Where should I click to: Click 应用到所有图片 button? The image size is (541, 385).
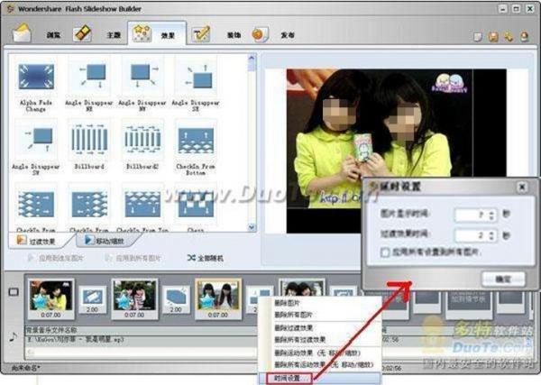click(133, 258)
